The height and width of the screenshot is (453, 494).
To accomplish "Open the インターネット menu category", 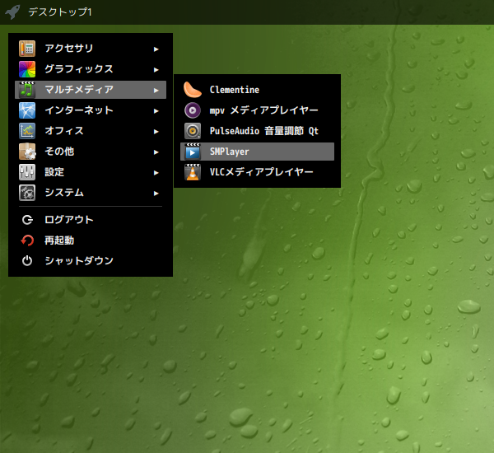I will tap(91, 110).
